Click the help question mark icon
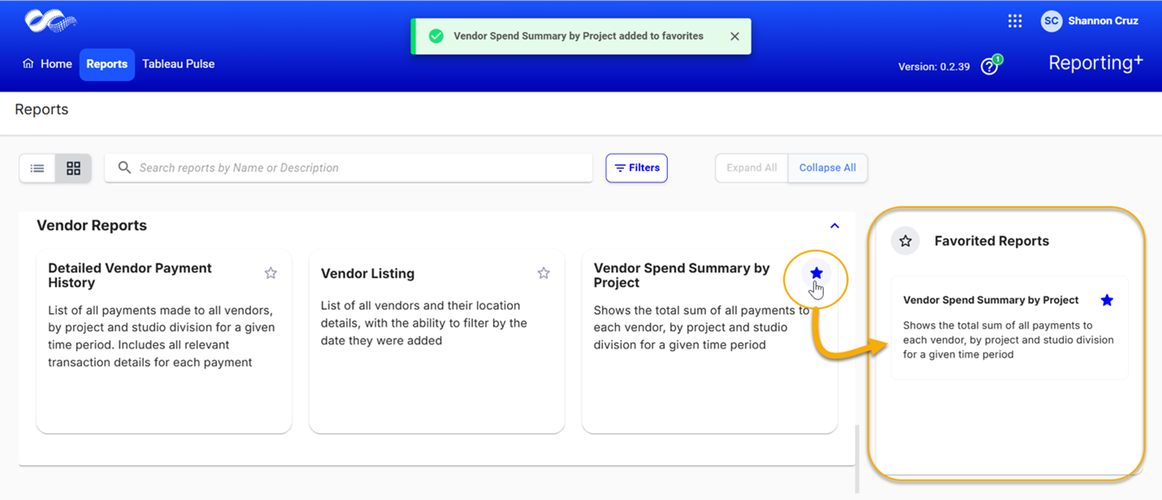 coord(989,67)
